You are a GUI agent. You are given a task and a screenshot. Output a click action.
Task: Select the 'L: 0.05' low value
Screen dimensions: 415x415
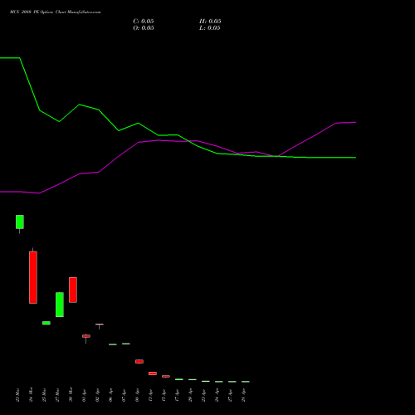(210, 28)
